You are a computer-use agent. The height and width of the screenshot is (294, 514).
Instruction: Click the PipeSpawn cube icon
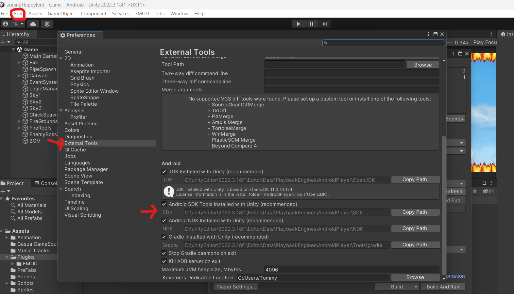point(25,69)
